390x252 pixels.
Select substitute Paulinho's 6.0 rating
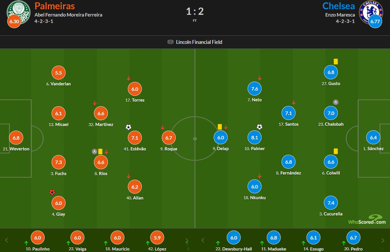[x=37, y=237]
